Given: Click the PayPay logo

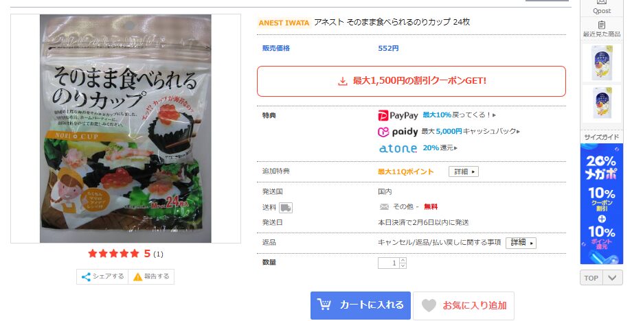Looking at the screenshot, I should point(398,115).
